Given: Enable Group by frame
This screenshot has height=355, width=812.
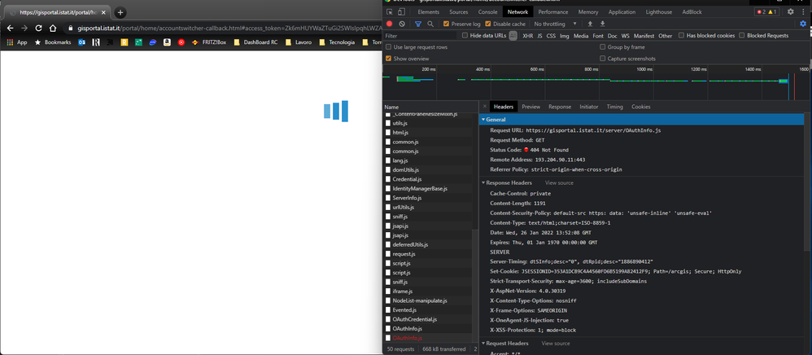Looking at the screenshot, I should click(603, 46).
